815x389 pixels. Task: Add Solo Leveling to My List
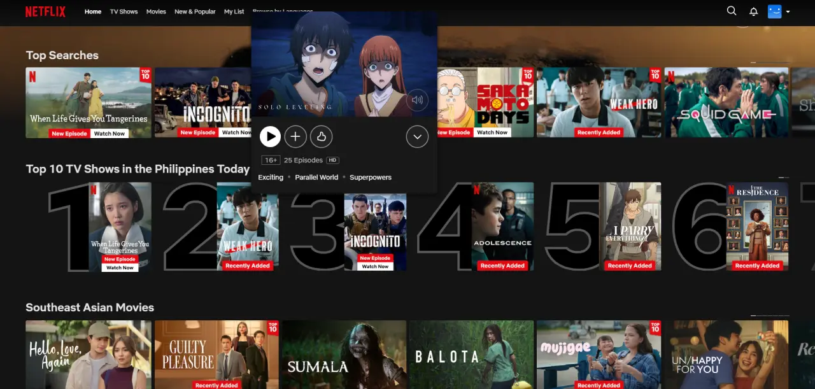click(x=295, y=136)
